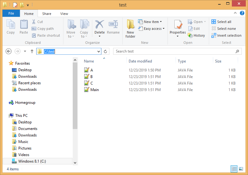
Task: Expand the address bar history dropdown
Action: click(x=99, y=51)
